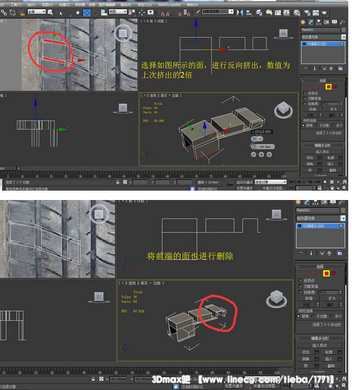Toggle Selection Lock padlock in top status bar
The image size is (352, 390).
pos(118,182)
